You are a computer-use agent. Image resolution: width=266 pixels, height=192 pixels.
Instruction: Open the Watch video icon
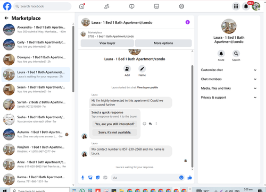coord(131,6)
